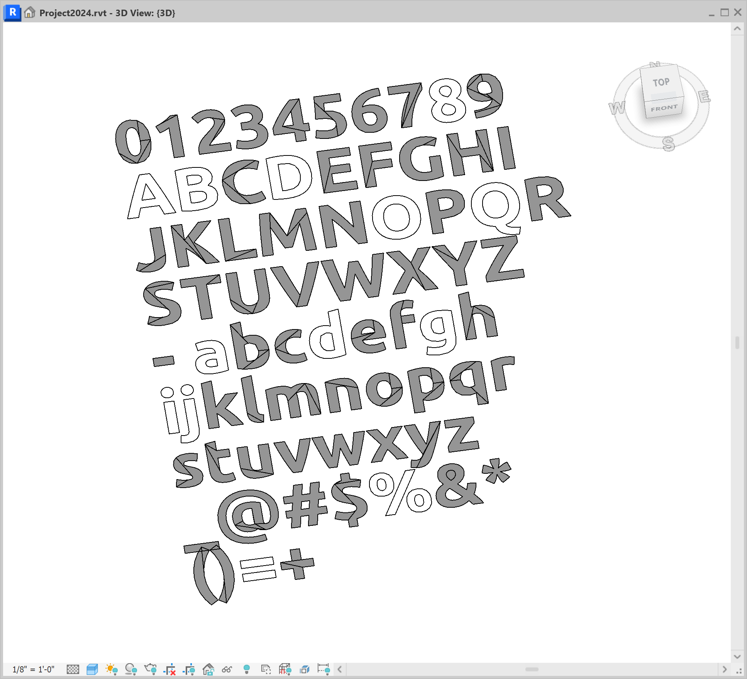This screenshot has width=747, height=679.
Task: Select Reveal Hidden Elements lightbulb
Action: pyautogui.click(x=246, y=669)
